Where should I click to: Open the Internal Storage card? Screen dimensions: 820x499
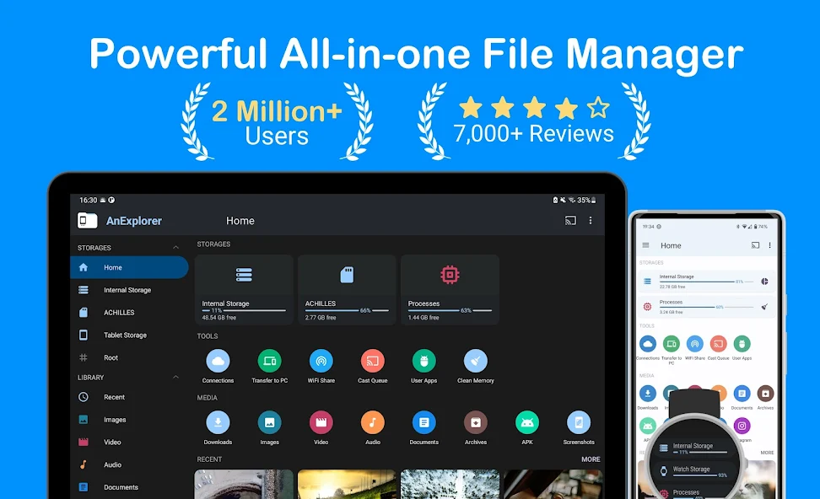pyautogui.click(x=244, y=289)
